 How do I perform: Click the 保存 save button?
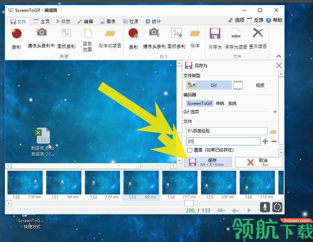tap(208, 162)
